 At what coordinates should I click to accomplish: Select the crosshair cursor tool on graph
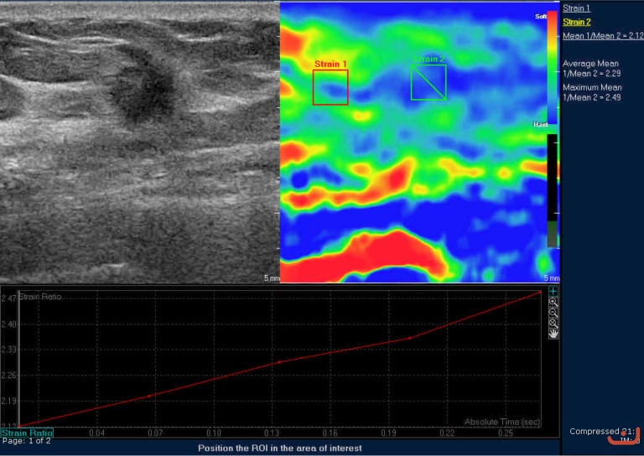pyautogui.click(x=553, y=291)
